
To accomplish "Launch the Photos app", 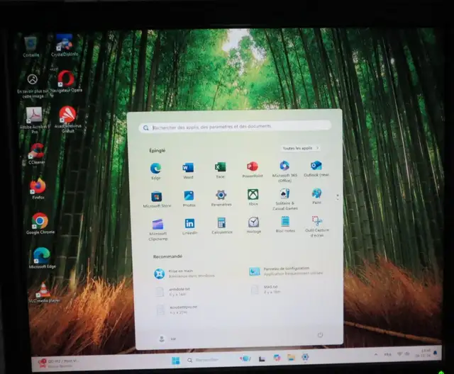I will [x=189, y=199].
